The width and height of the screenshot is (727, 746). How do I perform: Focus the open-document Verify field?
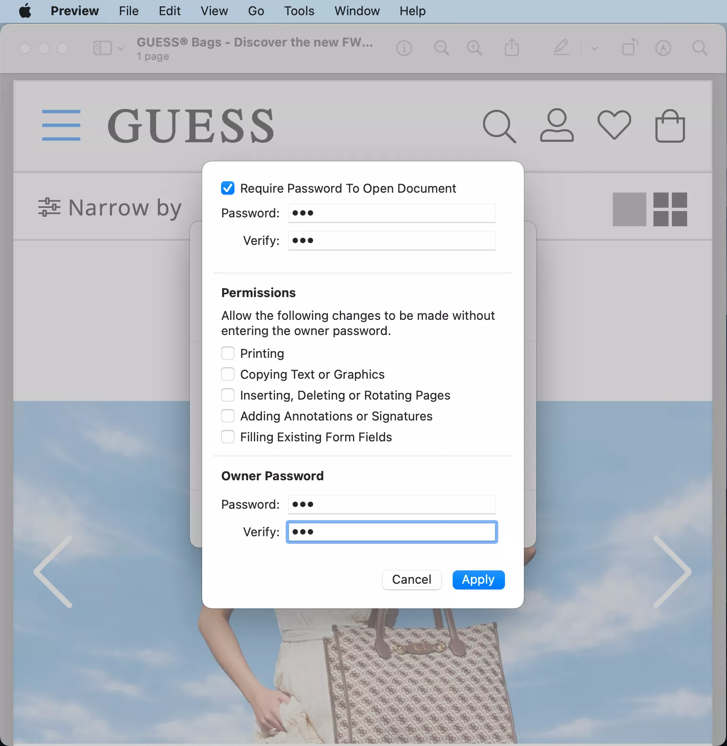pos(391,241)
